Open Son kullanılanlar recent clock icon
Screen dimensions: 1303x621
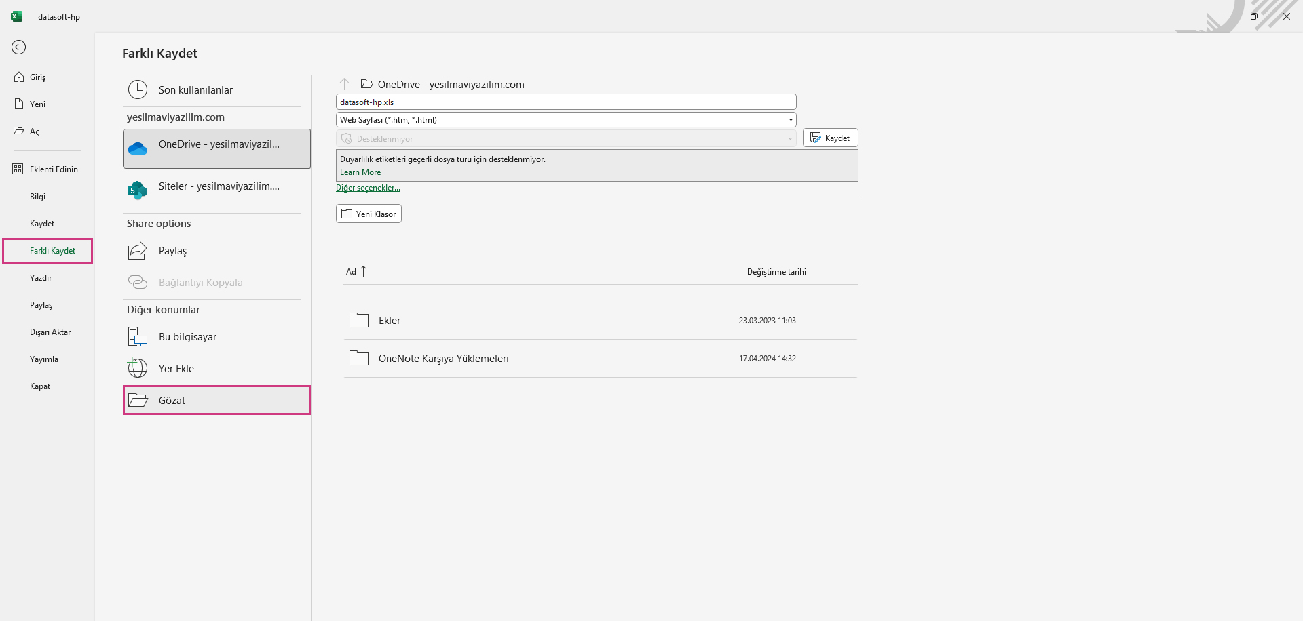tap(138, 89)
